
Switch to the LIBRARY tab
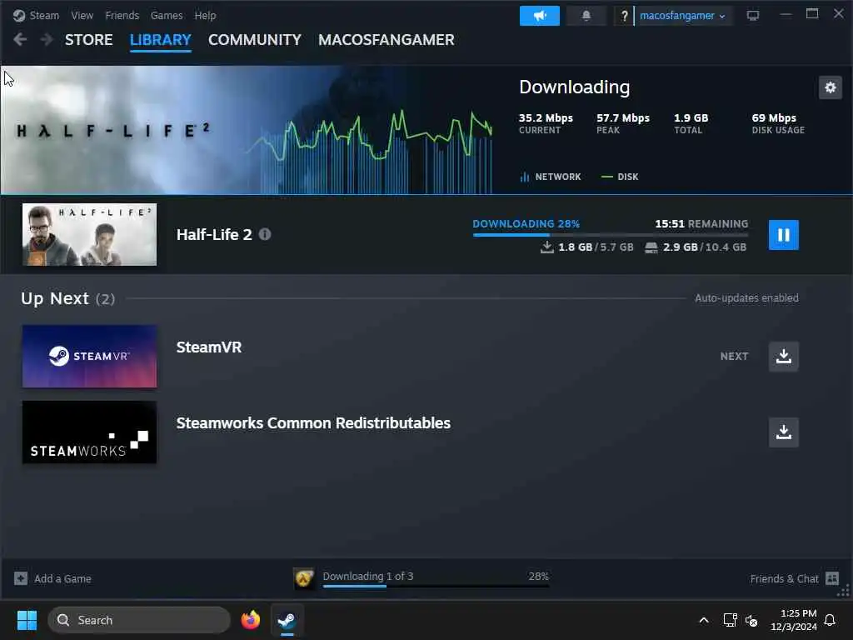click(x=161, y=40)
